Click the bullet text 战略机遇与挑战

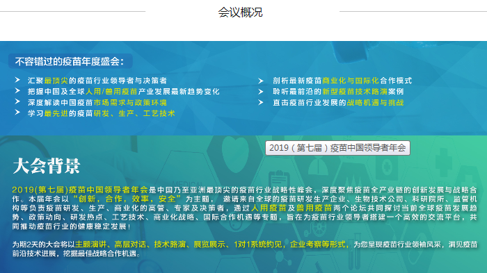click(375, 103)
